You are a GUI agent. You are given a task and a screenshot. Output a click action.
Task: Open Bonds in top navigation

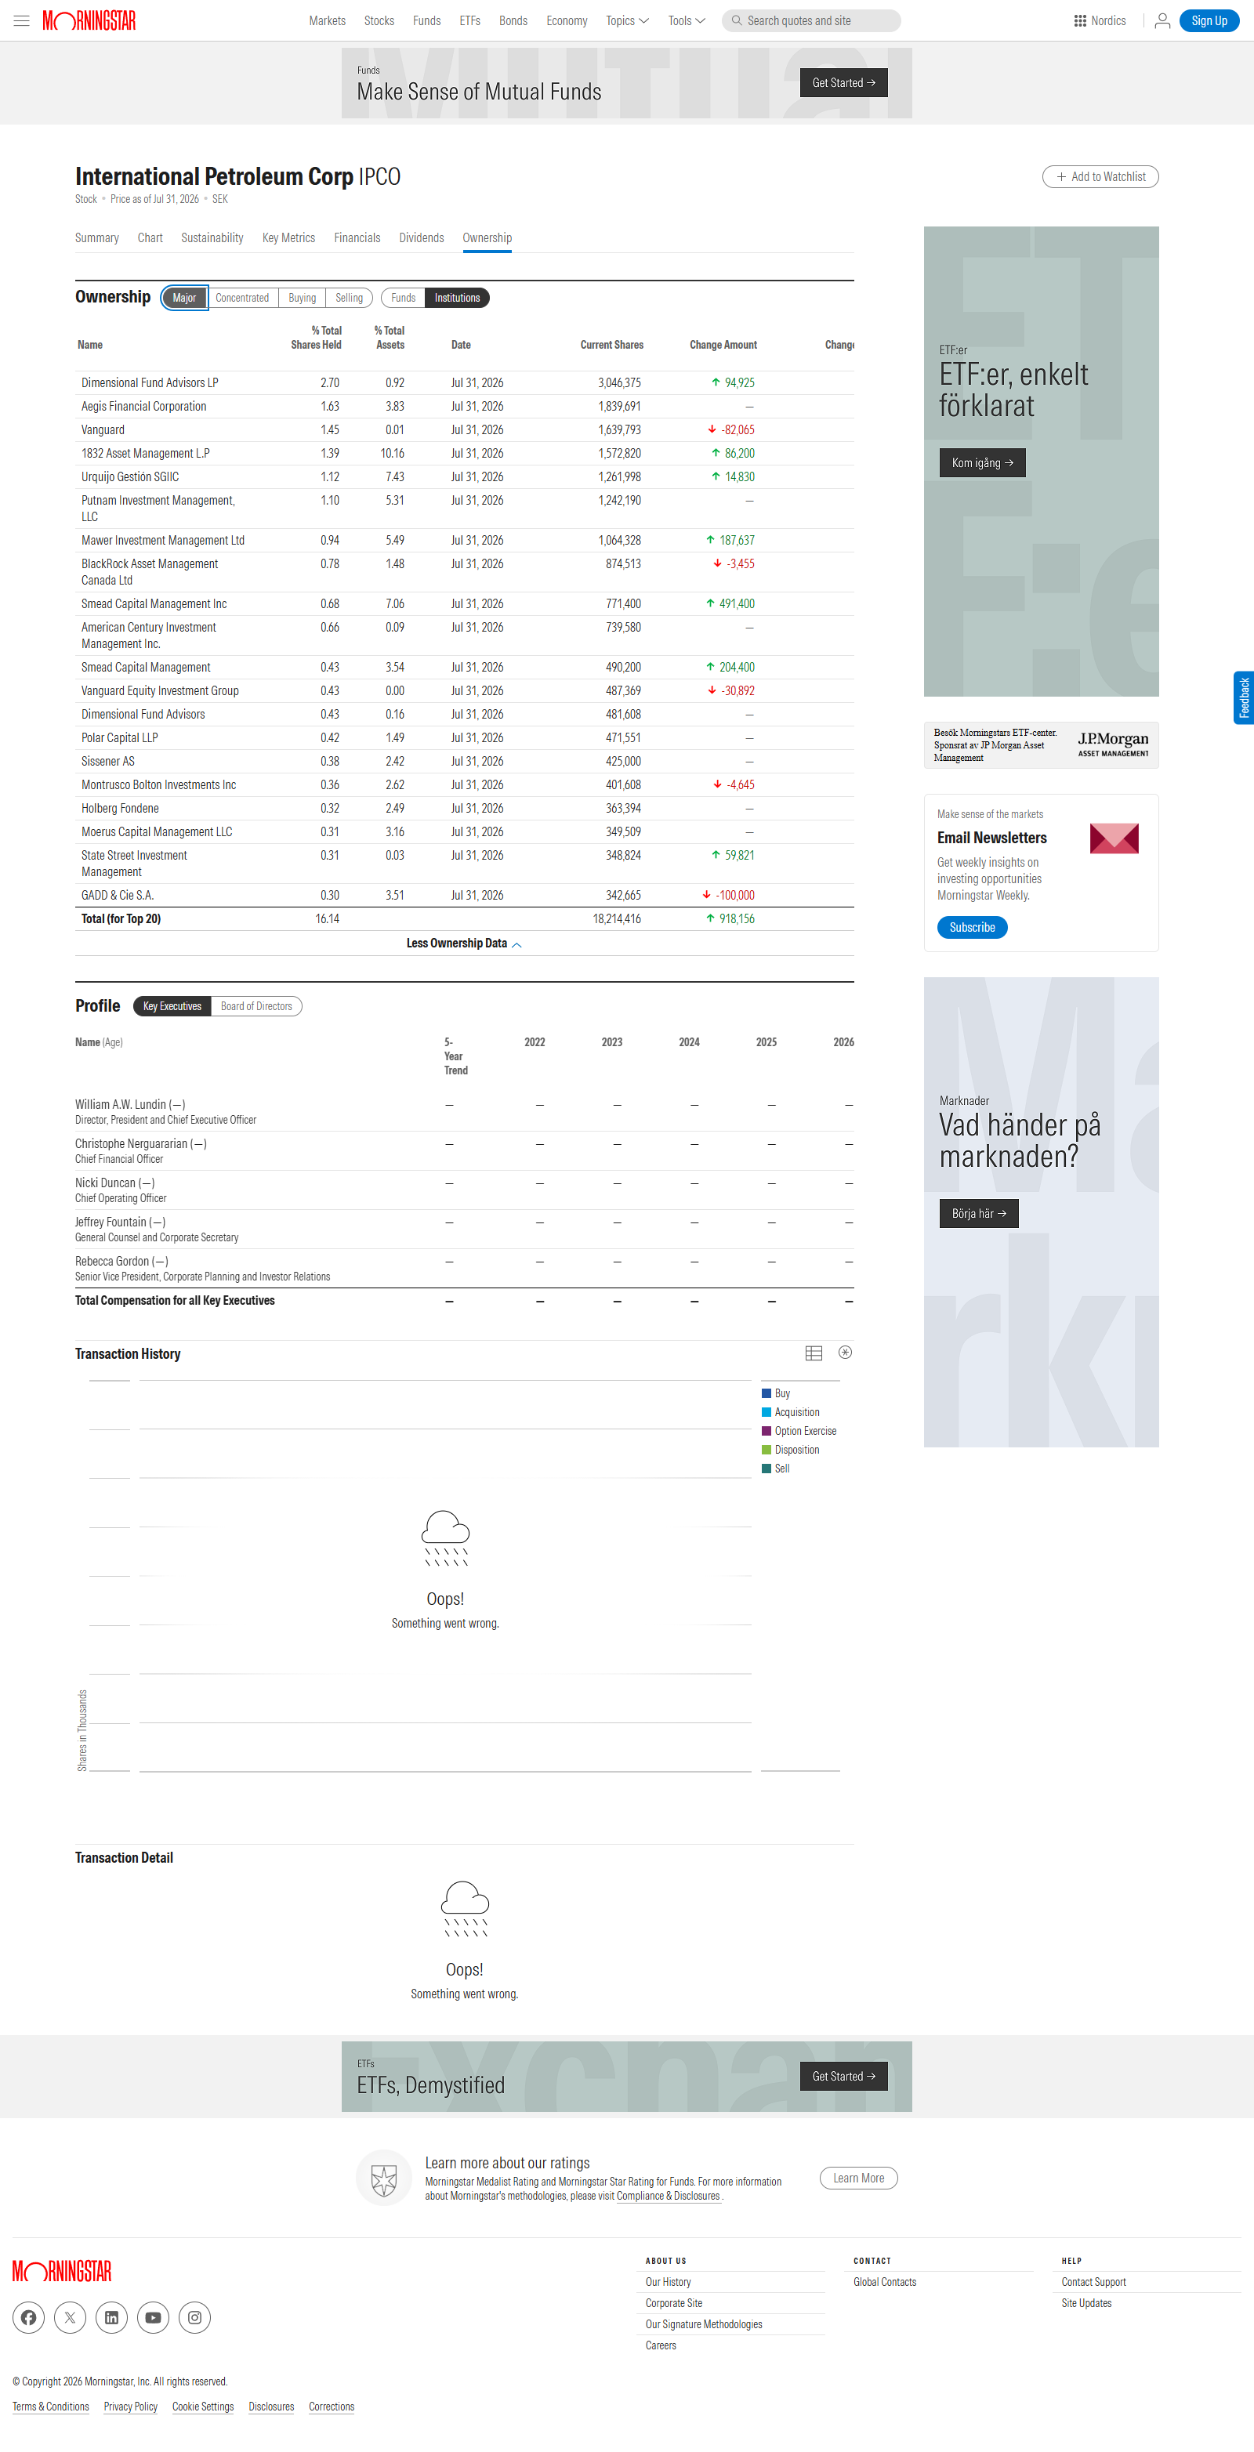tap(513, 21)
